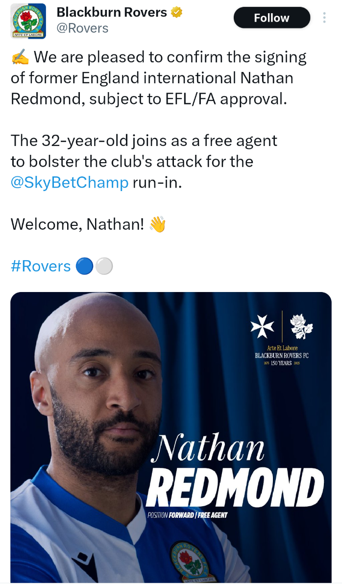Click the writing hand emoji

pos(20,58)
